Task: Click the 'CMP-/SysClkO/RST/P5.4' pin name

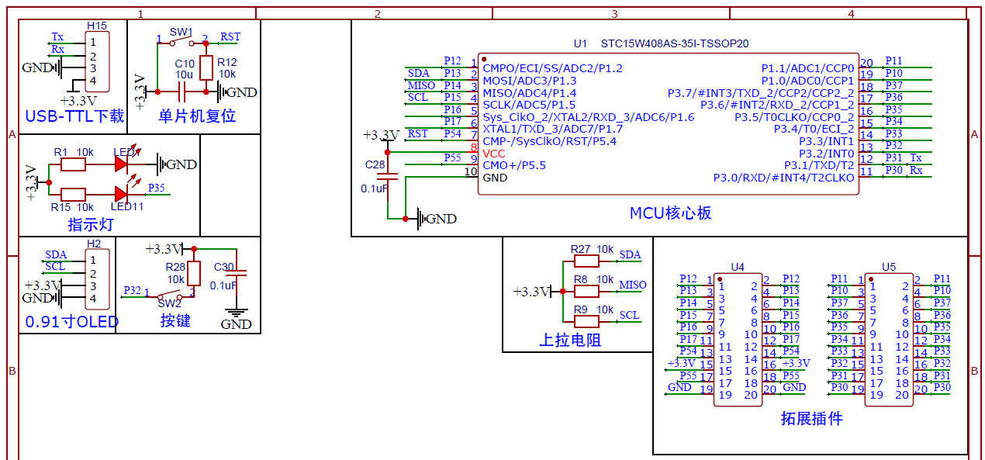Action: [x=549, y=141]
